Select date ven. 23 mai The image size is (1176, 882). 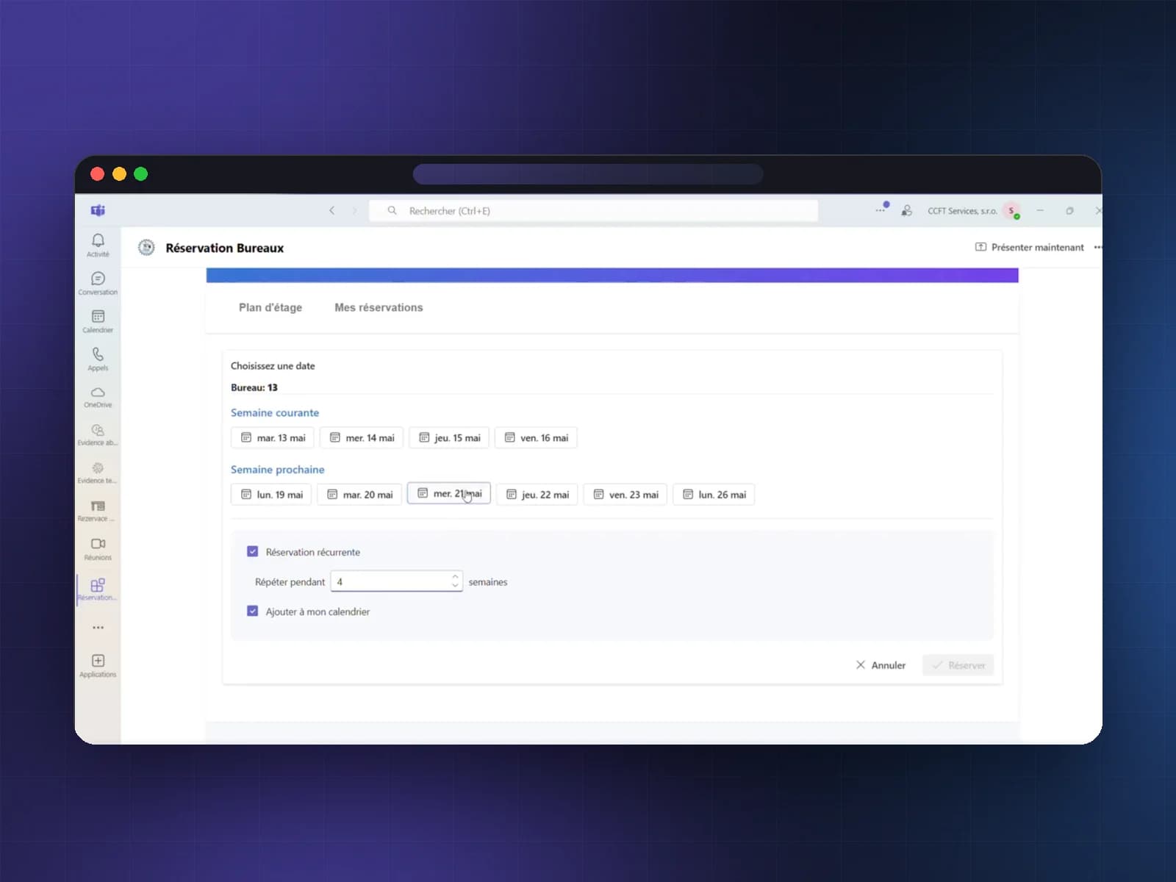pos(625,495)
